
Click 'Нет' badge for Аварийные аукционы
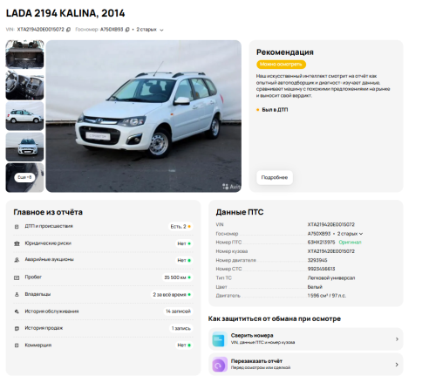184,260
